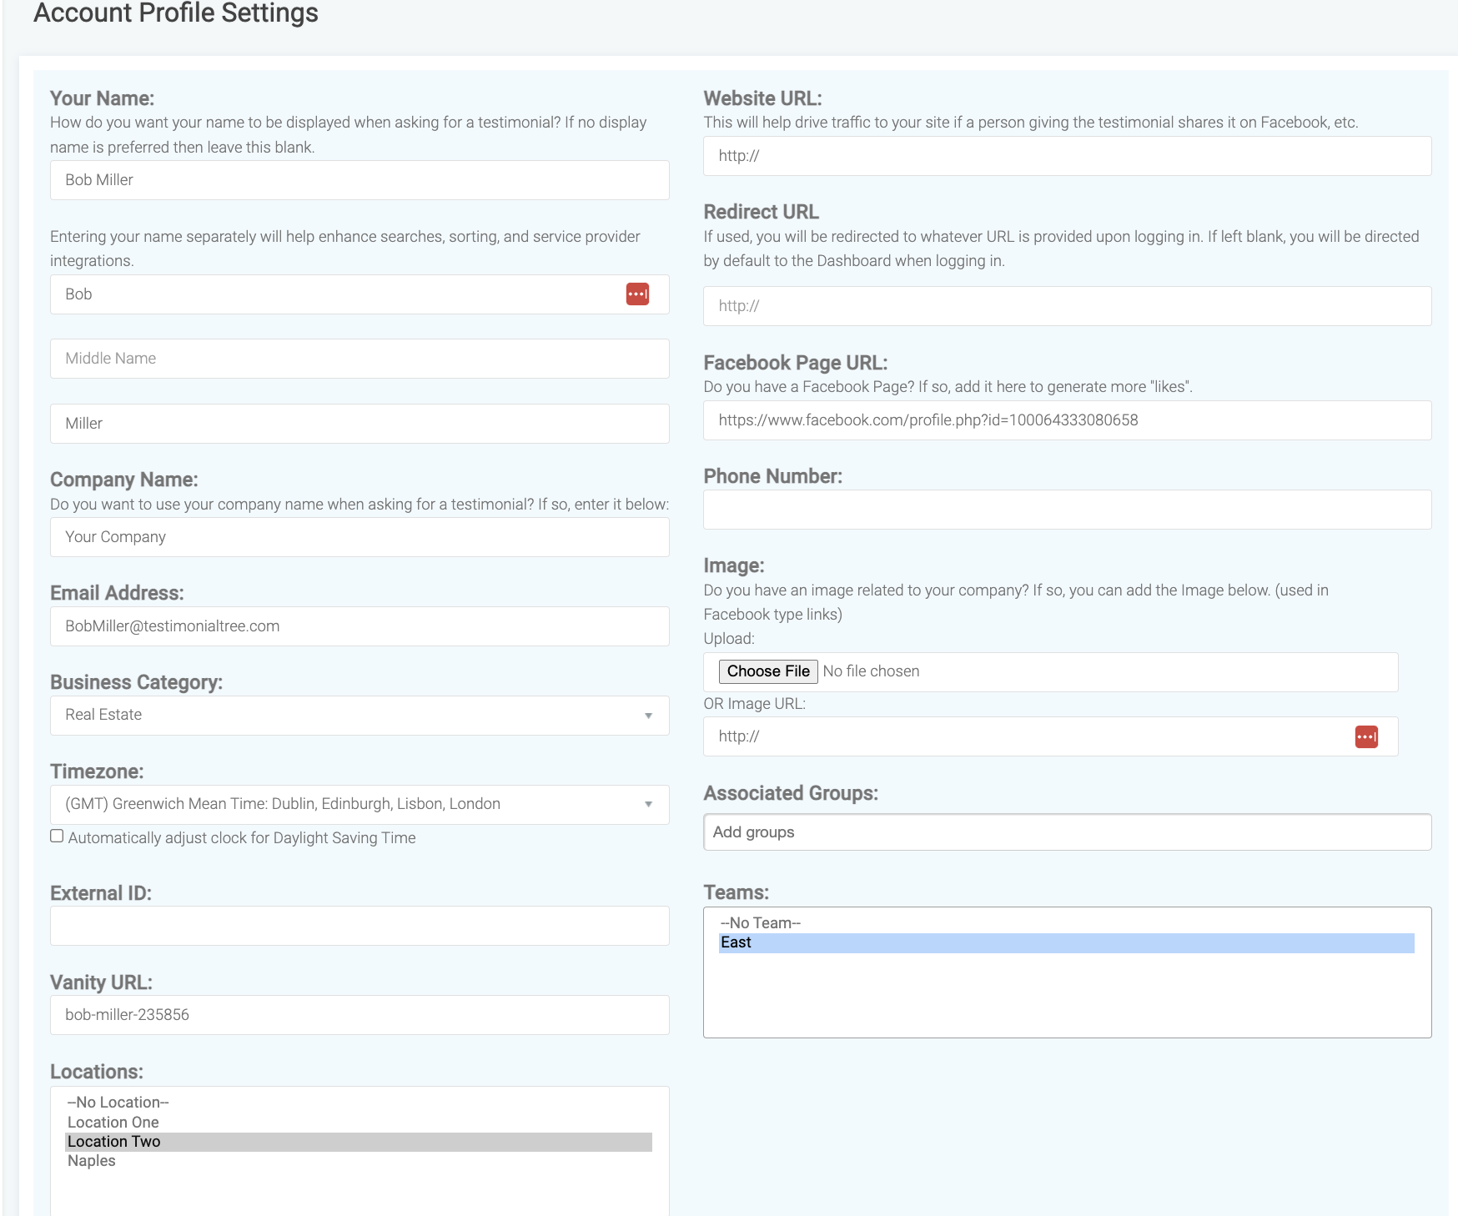1458x1216 pixels.
Task: Open the Timezone dropdown
Action: coord(359,805)
